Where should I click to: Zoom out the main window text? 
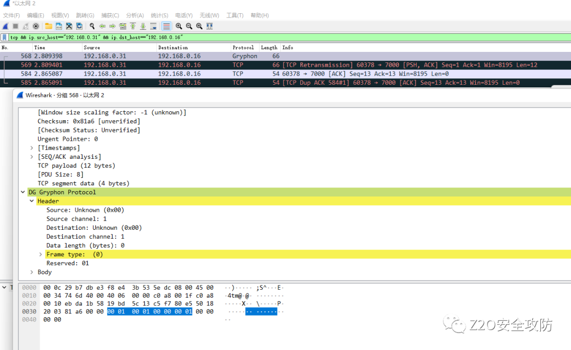click(189, 26)
